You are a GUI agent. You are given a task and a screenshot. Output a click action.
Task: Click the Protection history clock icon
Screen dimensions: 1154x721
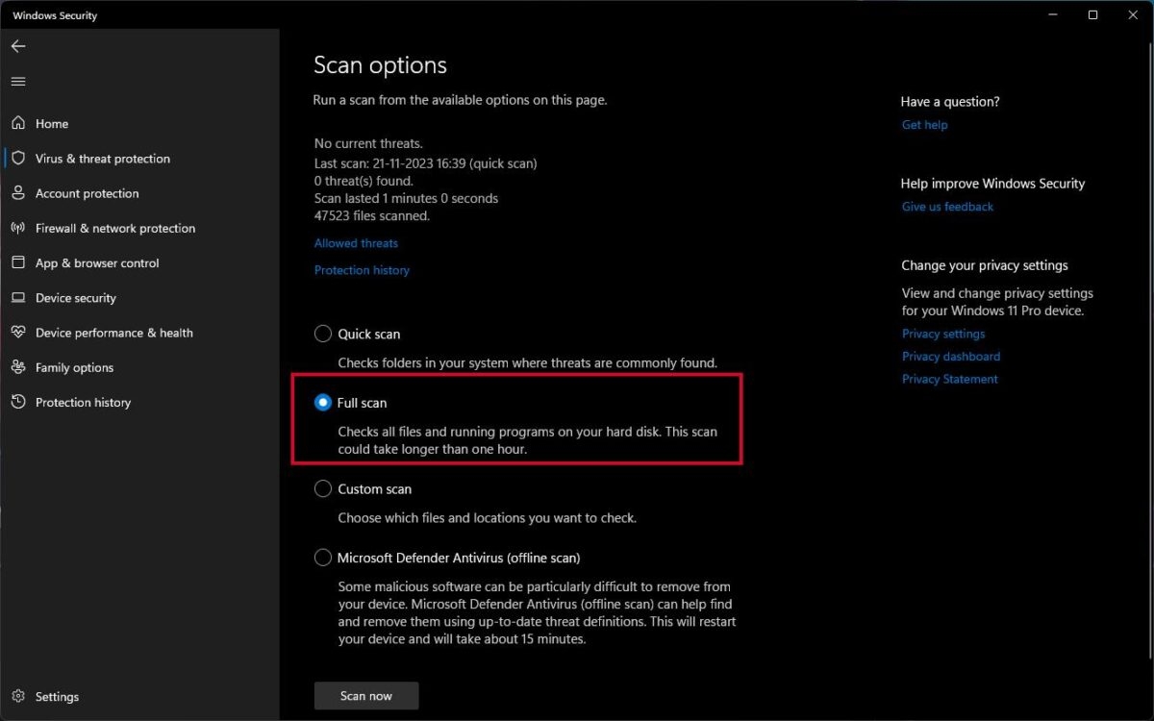20,402
